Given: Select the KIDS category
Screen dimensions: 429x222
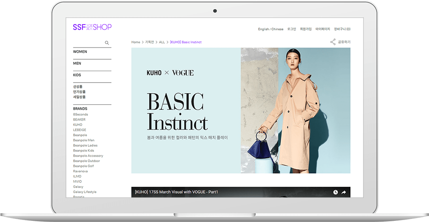Looking at the screenshot, I should 77,75.
